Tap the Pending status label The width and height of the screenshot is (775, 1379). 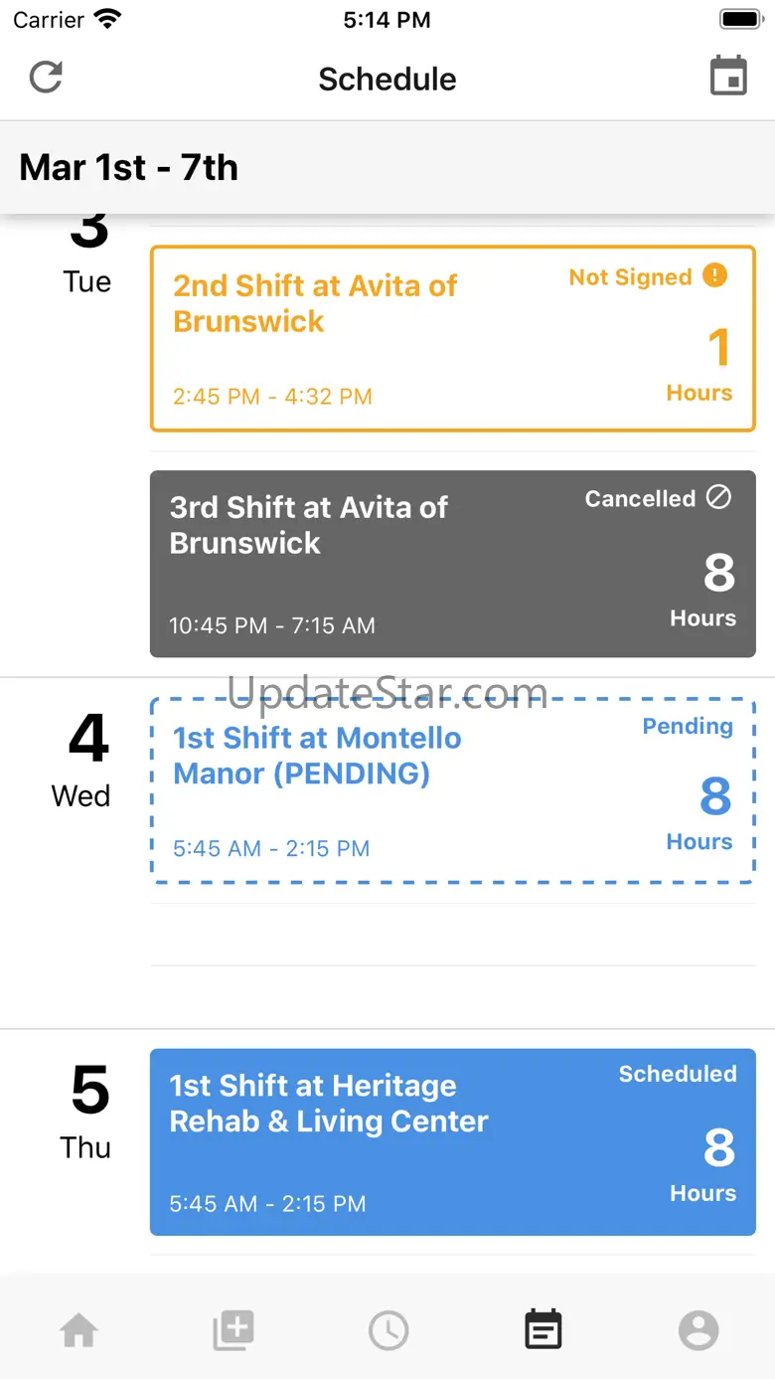[688, 726]
